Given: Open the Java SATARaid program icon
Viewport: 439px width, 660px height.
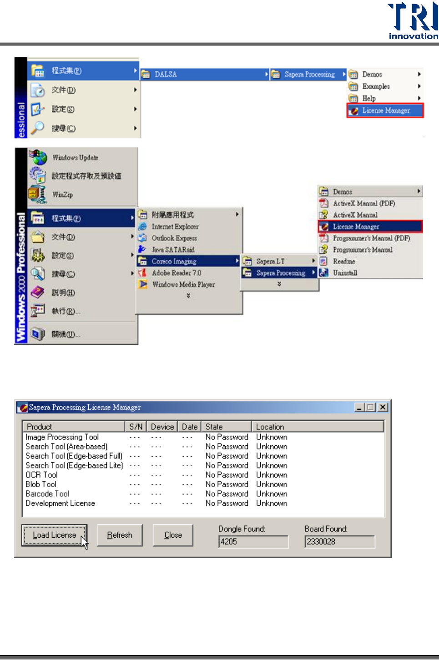Looking at the screenshot, I should 142,249.
